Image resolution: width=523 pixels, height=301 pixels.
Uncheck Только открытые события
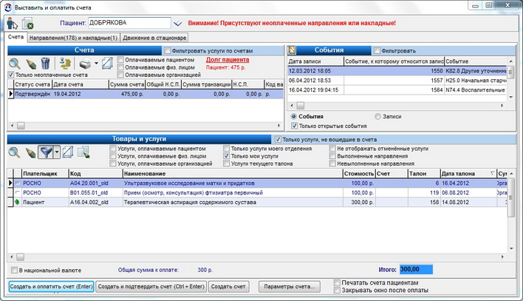coord(294,126)
